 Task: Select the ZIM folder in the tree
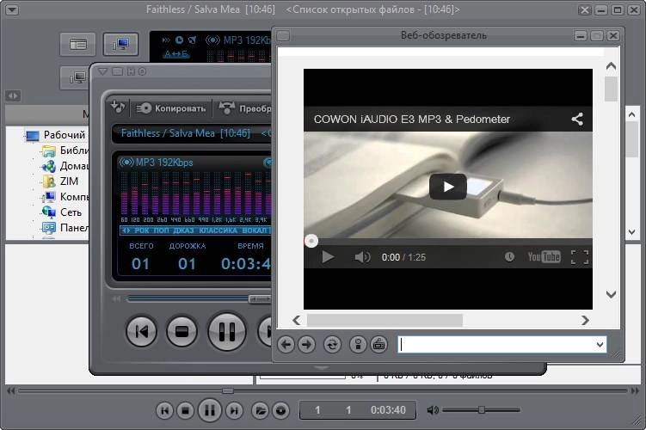tap(69, 181)
